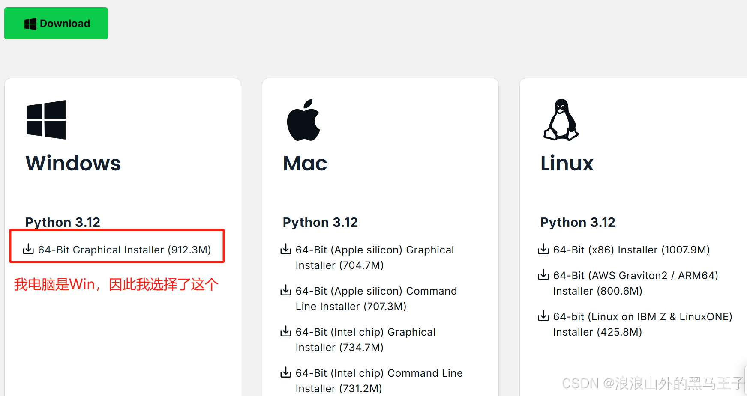747x396 pixels.
Task: Click download icon beside Apple silicon Graphical Installer
Action: (286, 249)
